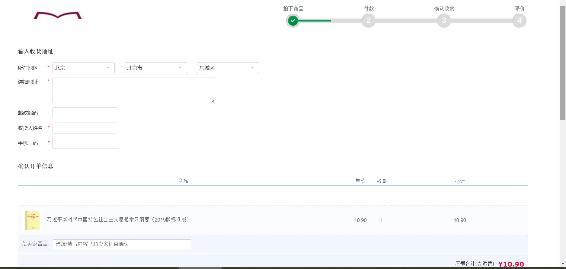Open the 习近平新时代中国特色社会主义思想学习纲要 book title
The height and width of the screenshot is (269, 566).
click(x=119, y=220)
